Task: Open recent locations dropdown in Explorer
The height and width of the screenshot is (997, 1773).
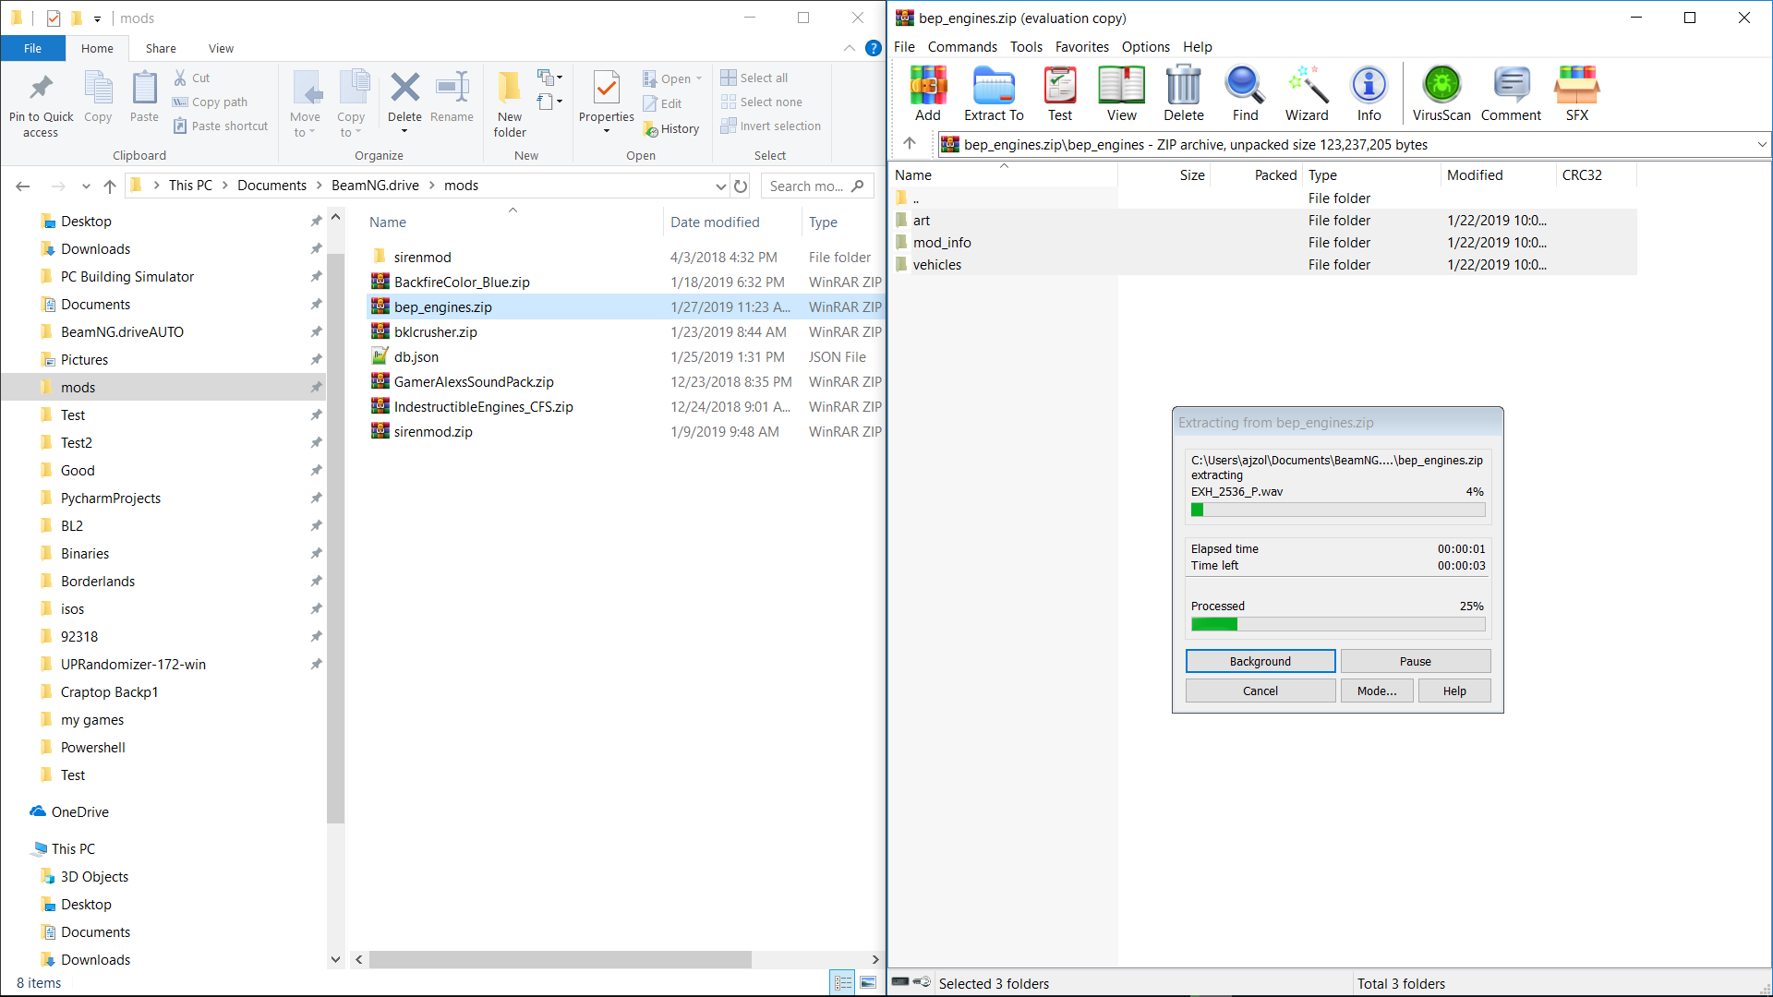Action: 86,186
